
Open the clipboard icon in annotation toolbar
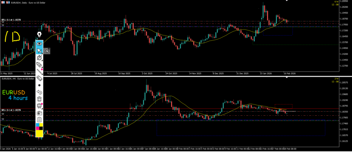coord(40,119)
